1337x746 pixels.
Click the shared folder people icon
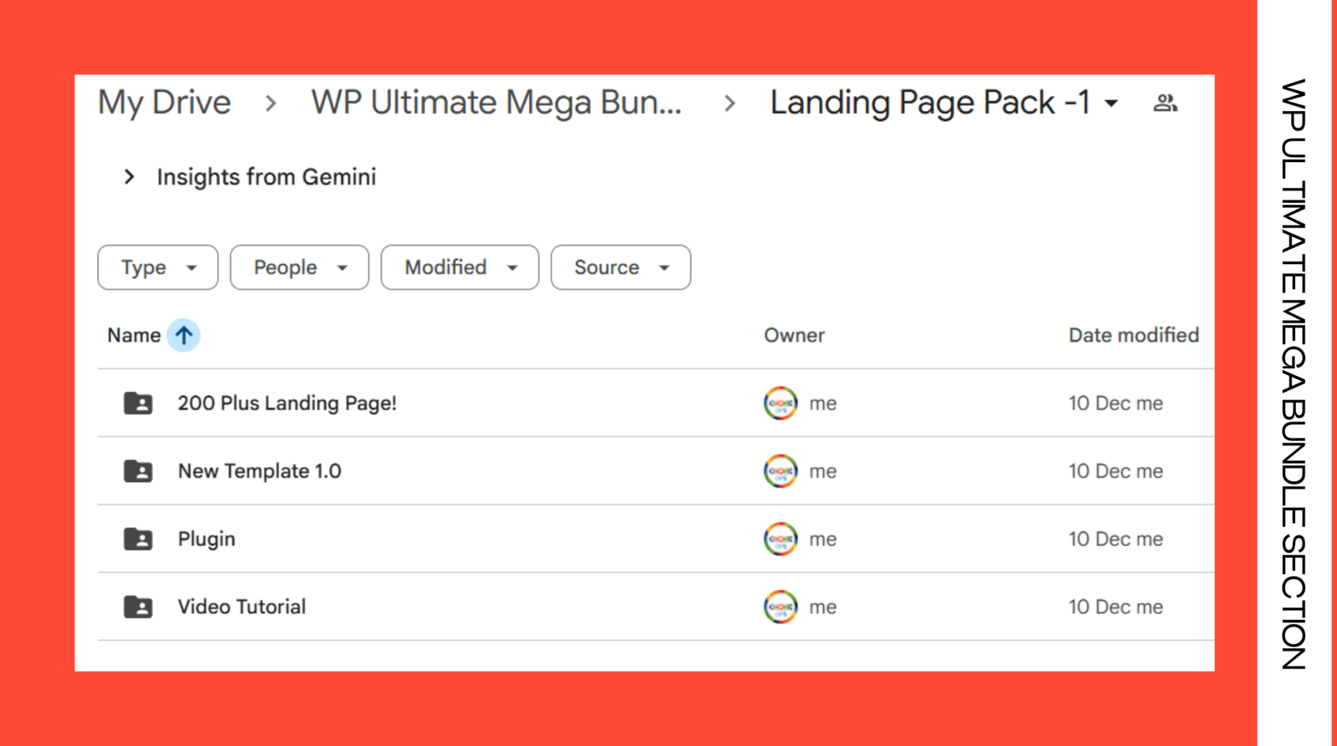(x=1165, y=103)
